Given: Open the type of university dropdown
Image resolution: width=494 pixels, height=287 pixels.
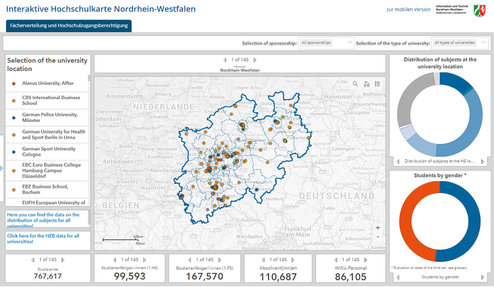Looking at the screenshot, I should pos(460,43).
